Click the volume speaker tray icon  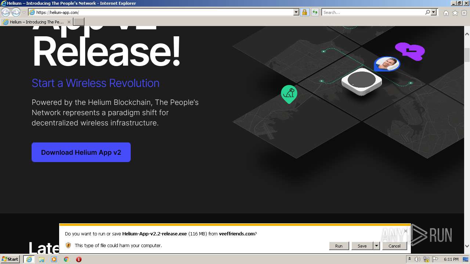(417, 259)
